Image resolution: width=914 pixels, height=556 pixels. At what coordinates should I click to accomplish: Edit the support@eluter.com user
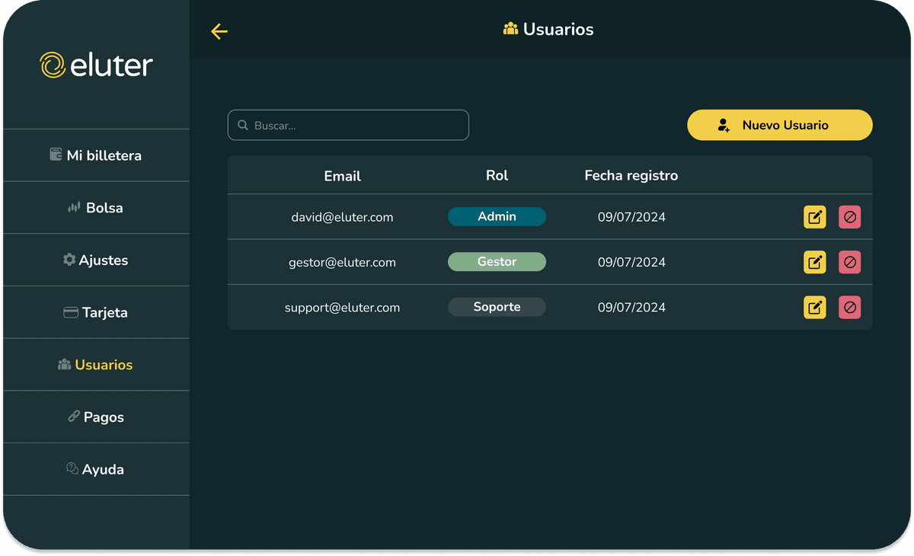(814, 308)
